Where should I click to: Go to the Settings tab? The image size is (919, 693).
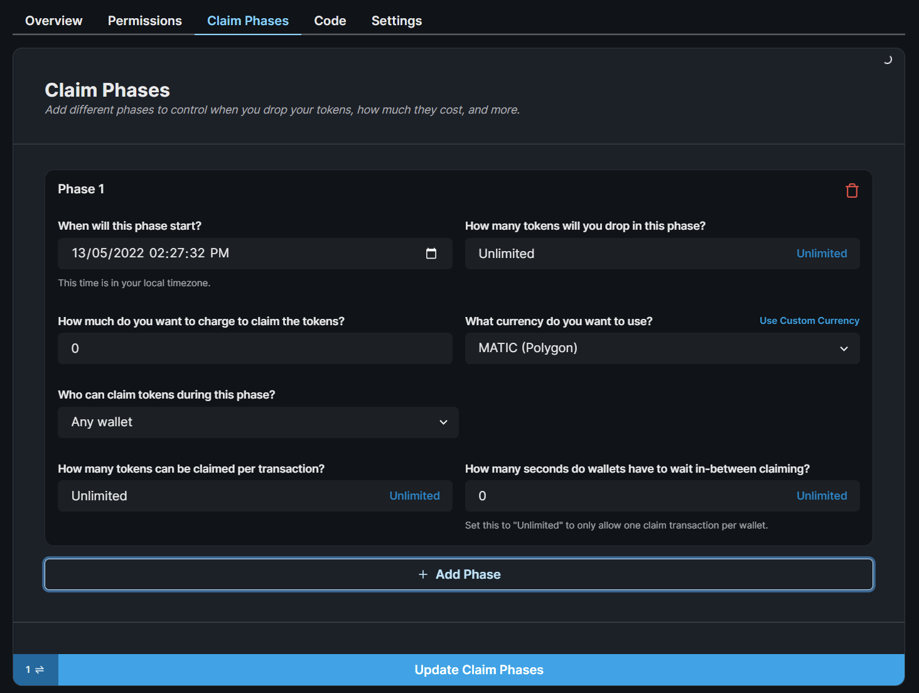point(396,21)
